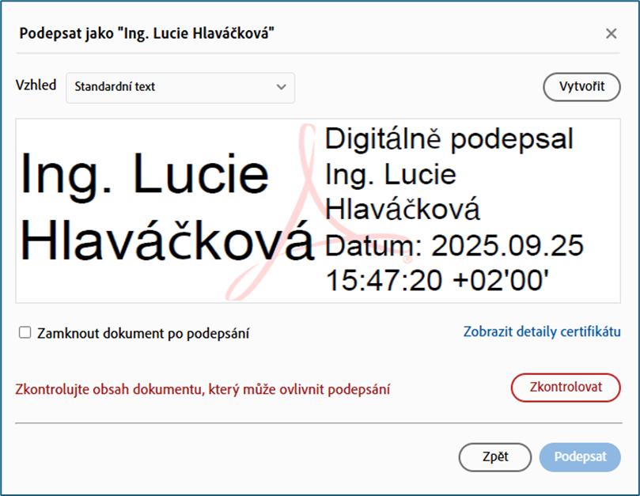This screenshot has height=496, width=640.
Task: Click the dialog title Podepsat jako text
Action: (147, 33)
